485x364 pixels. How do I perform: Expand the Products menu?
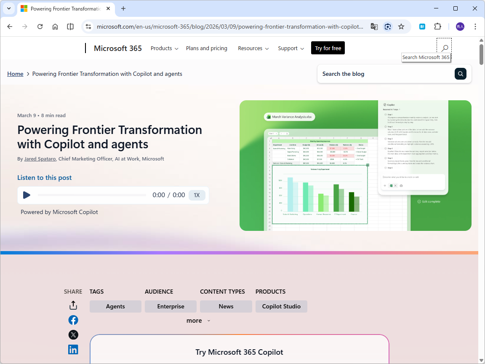(164, 48)
